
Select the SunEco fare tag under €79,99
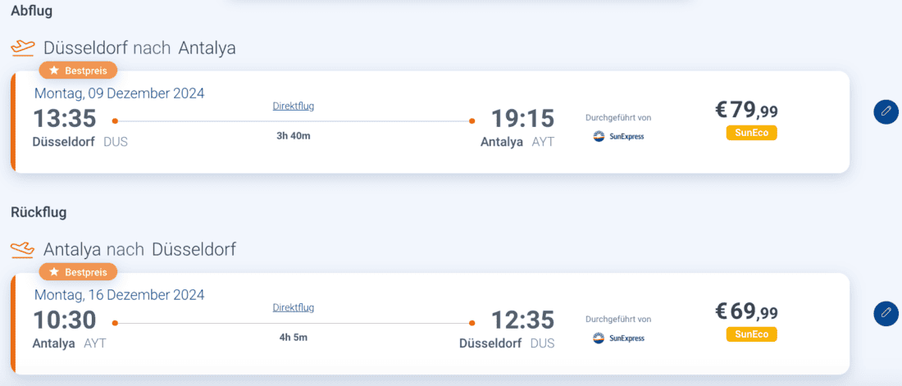coord(751,133)
